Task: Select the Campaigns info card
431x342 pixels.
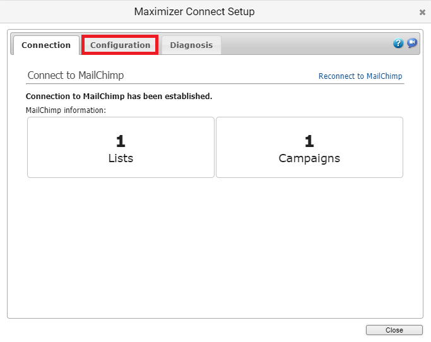Action: (309, 148)
